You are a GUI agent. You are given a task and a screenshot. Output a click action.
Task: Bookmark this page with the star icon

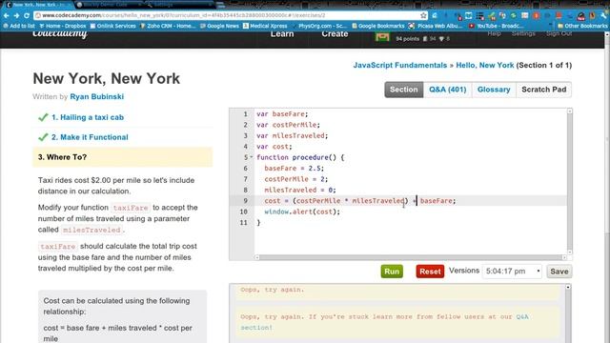[423, 15]
